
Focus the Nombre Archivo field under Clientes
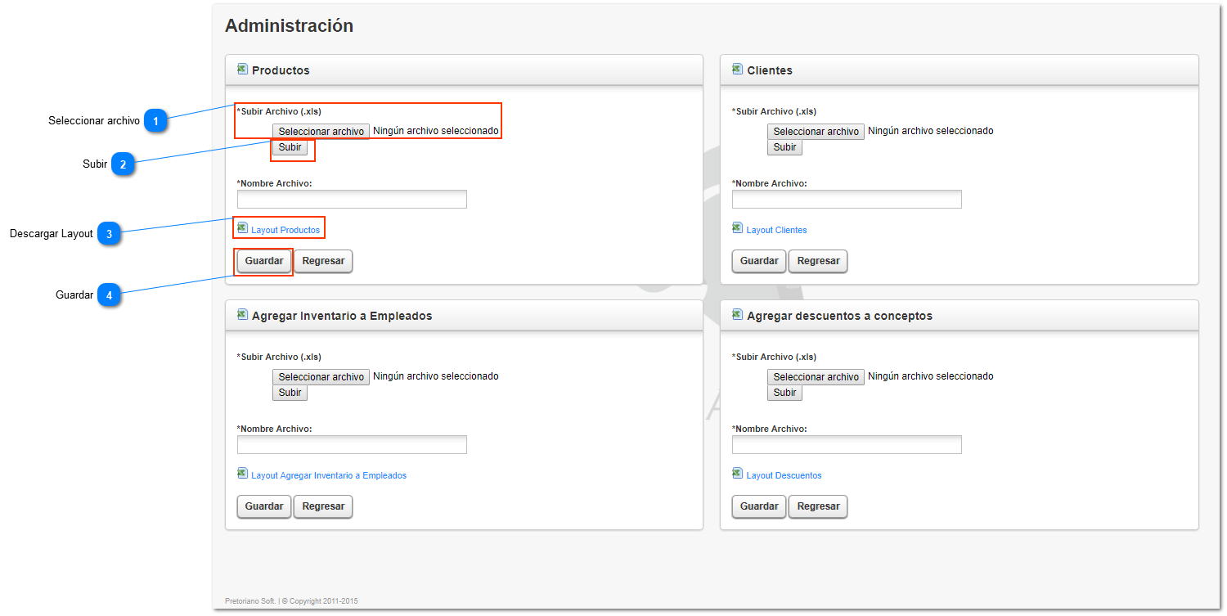point(847,200)
